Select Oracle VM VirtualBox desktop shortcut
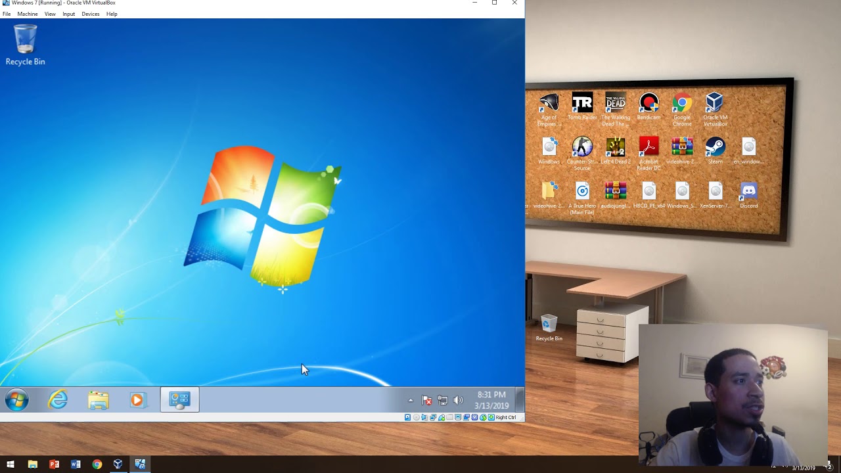This screenshot has width=841, height=473. pos(715,110)
